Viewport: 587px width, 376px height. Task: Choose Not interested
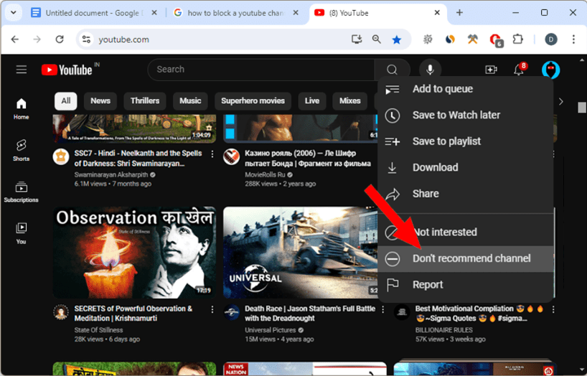[465, 232]
